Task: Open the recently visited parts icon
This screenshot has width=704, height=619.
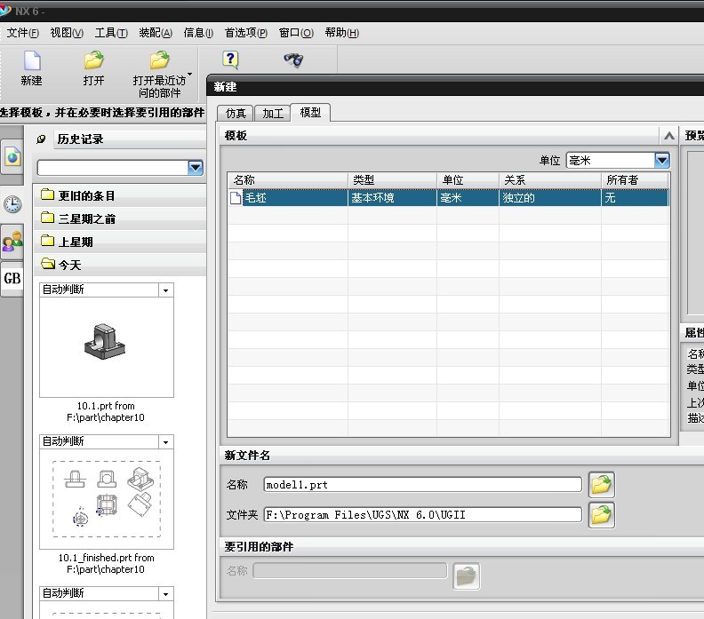Action: click(159, 60)
